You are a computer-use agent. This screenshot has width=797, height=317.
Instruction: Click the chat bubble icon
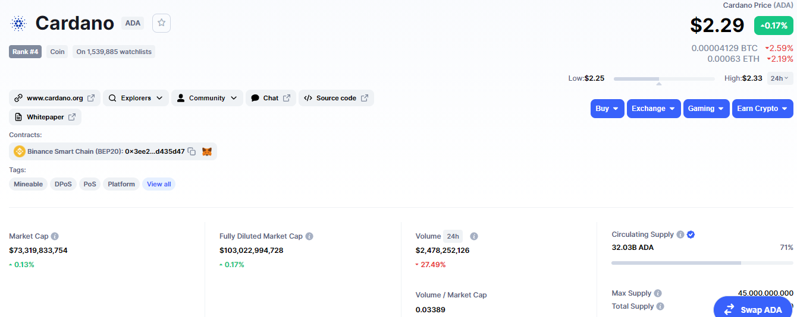tap(255, 98)
